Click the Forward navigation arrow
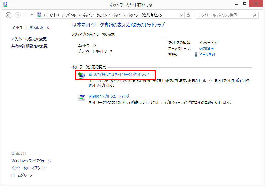The height and width of the screenshot is (186, 265). click(17, 15)
